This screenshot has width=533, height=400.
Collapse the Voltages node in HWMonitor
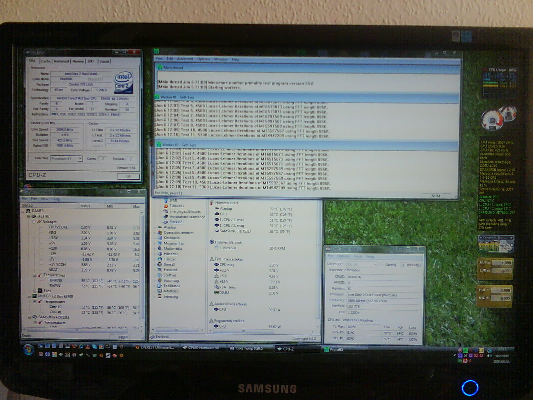point(34,222)
